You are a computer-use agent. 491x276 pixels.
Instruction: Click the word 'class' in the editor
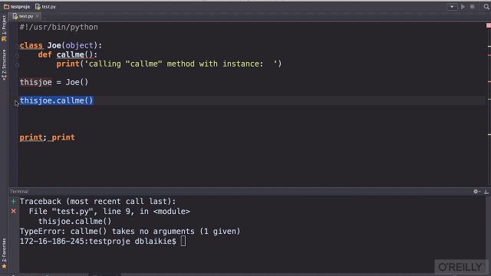(x=31, y=45)
